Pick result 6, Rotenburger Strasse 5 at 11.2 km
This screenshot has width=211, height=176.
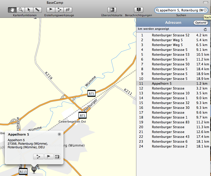173,59
